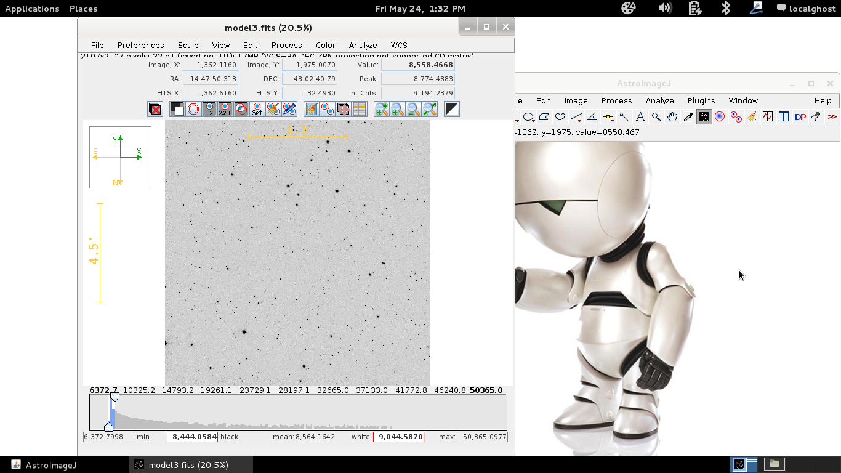Select the magic wand tool

point(624,117)
